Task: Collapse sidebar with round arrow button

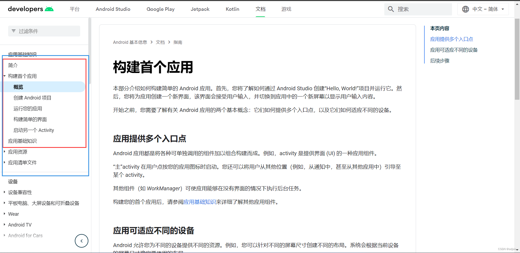Action: tap(82, 241)
